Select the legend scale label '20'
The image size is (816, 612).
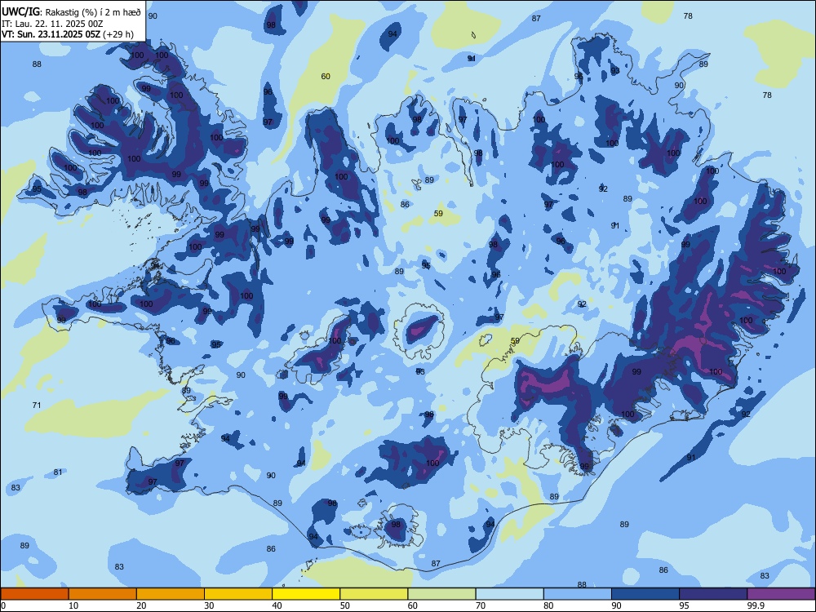141,605
